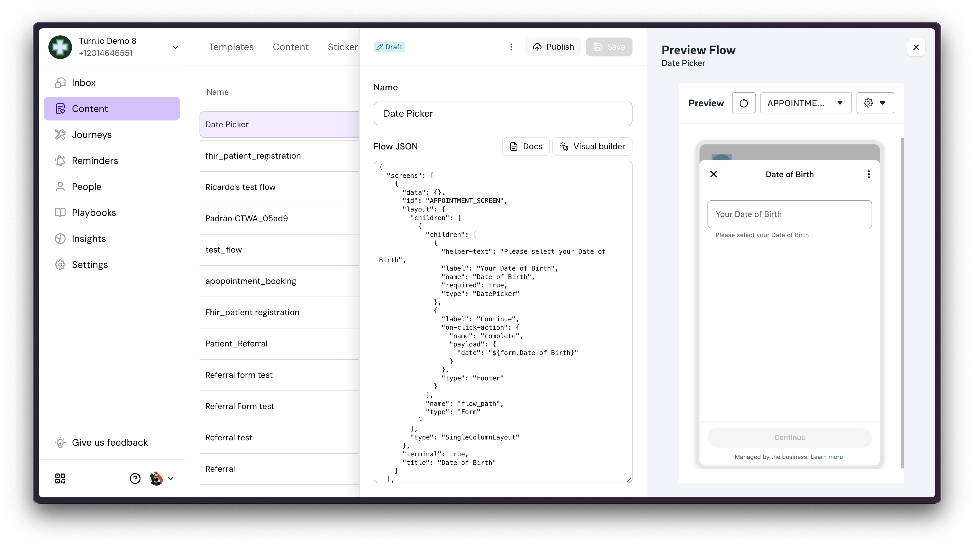Click the refresh preview icon button
This screenshot has height=547, width=974.
tap(743, 103)
